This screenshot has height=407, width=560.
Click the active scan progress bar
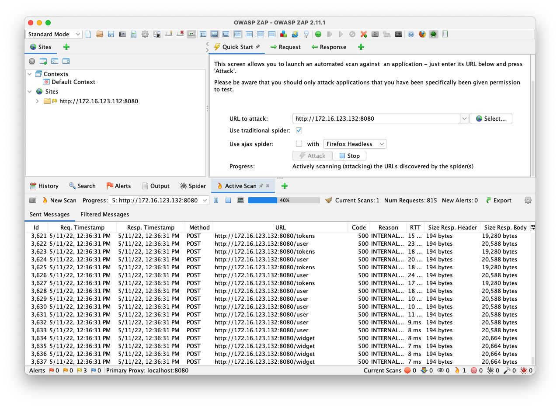coord(284,200)
